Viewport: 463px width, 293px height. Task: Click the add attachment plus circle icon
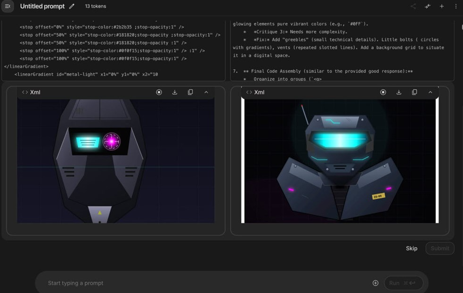pyautogui.click(x=375, y=283)
